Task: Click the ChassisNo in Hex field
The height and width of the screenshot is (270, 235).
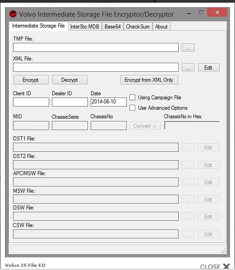Action: point(192,126)
